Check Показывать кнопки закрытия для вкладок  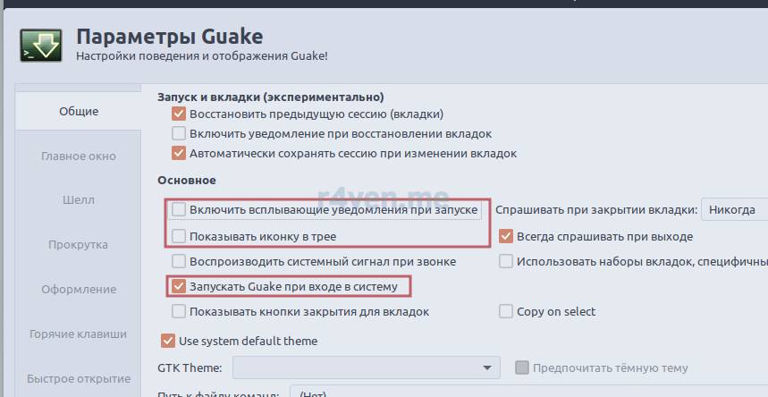point(179,312)
